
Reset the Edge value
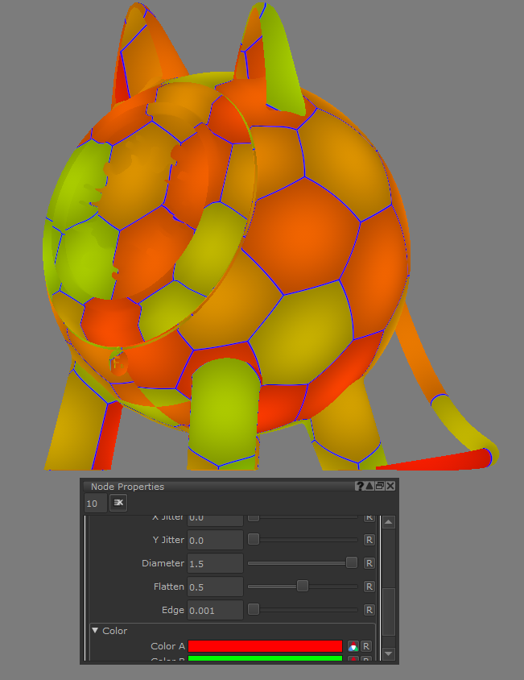tap(369, 610)
